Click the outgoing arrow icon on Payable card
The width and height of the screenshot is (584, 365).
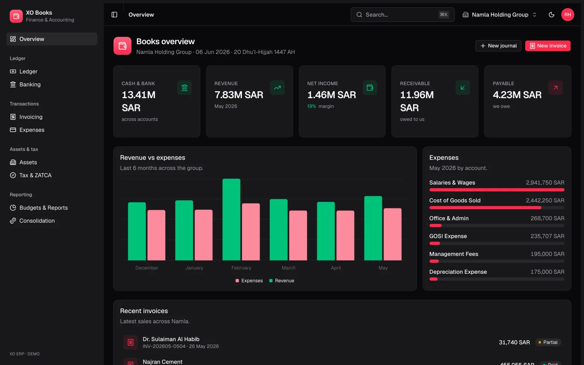tap(556, 88)
